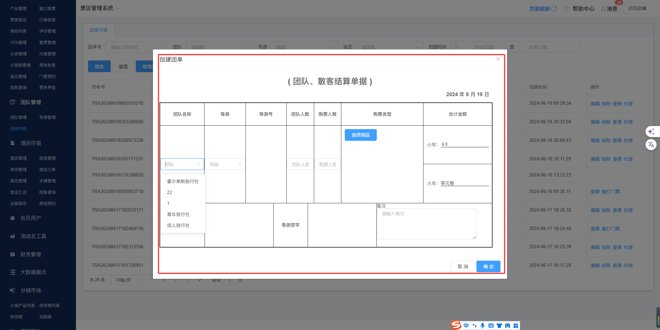This screenshot has width=660, height=330.
Task: Click the AI sparkle floating icon
Action: click(651, 132)
